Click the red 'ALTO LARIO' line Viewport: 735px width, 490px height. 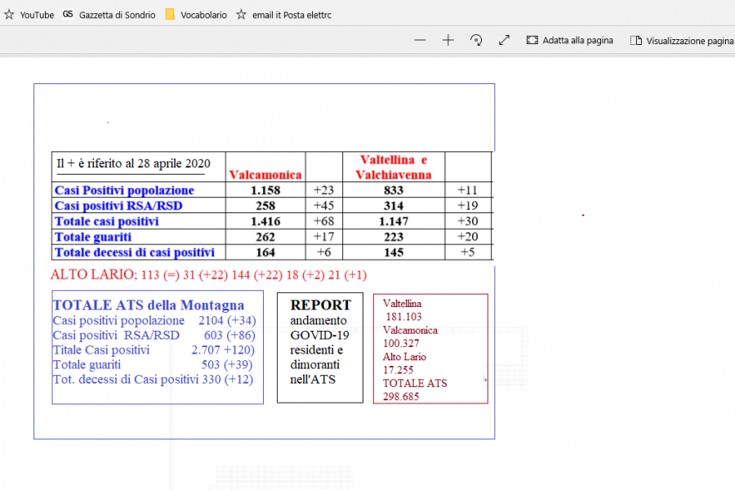coord(208,274)
